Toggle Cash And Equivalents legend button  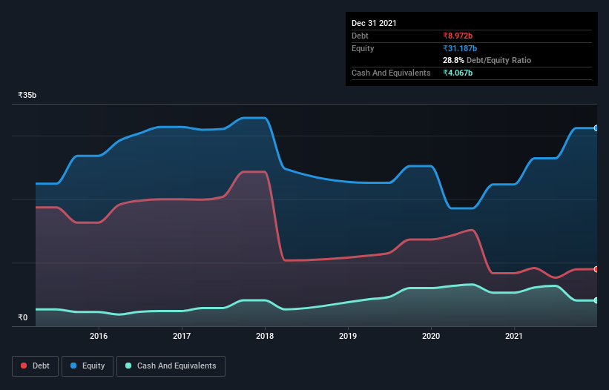point(171,366)
